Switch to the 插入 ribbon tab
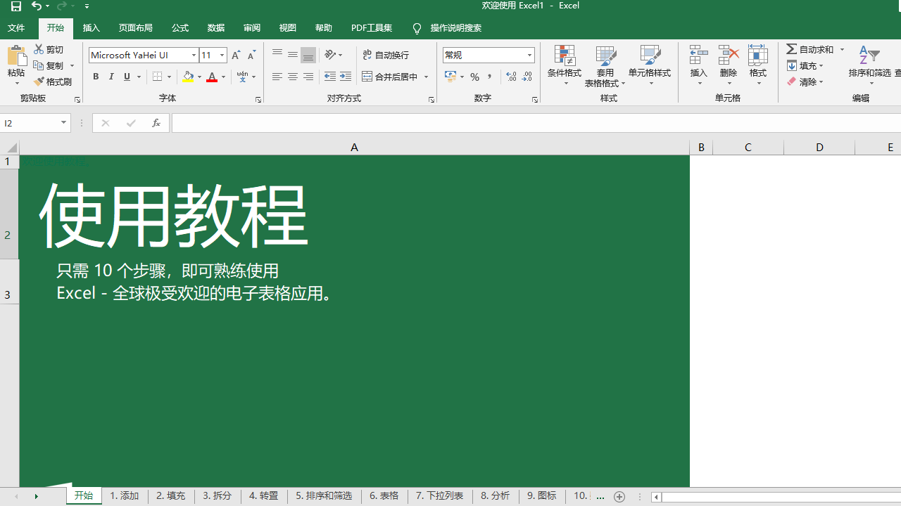 coord(91,28)
